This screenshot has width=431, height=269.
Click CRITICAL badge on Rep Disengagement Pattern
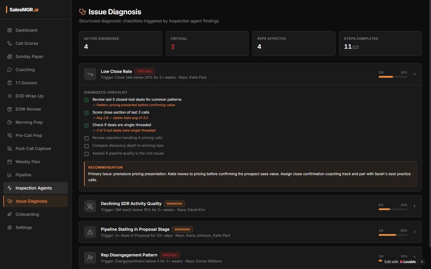(x=170, y=255)
